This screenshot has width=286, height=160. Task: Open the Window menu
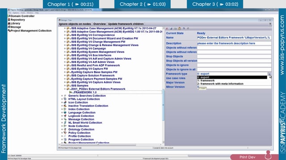30,13
